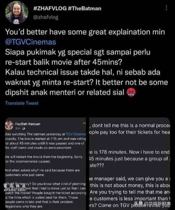
Task: Click the 178 minutes paragraph in right image
Action: [129, 159]
